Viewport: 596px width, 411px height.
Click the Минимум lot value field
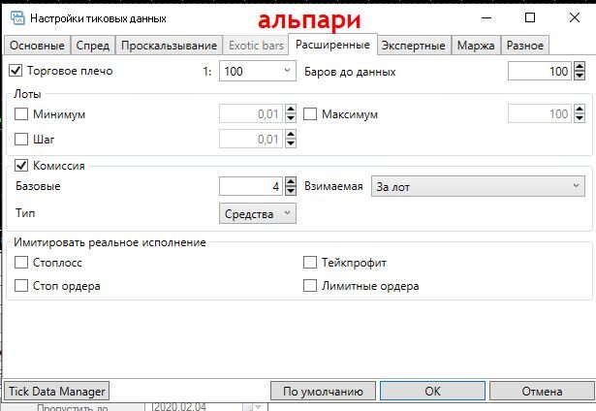pos(250,113)
